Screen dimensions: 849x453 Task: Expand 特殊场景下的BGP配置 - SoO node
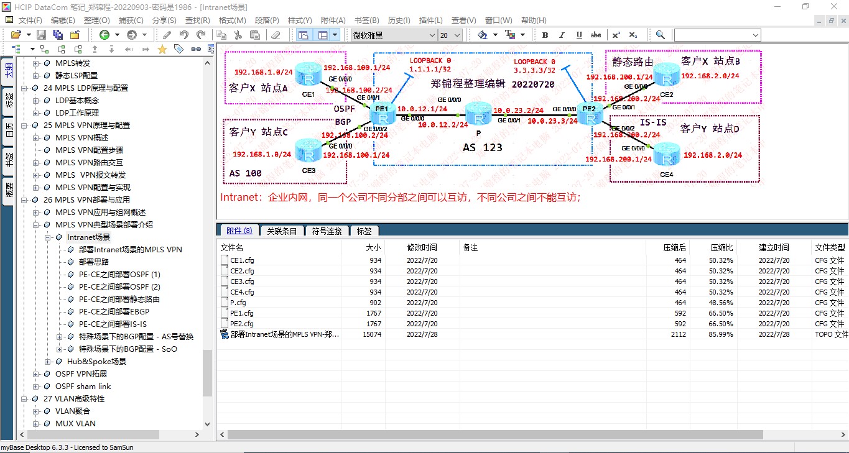60,349
